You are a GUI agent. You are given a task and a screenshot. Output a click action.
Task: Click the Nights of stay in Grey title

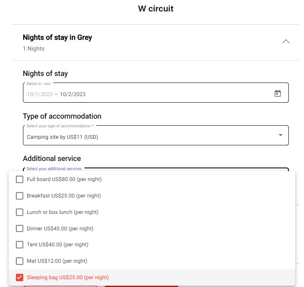pos(57,37)
